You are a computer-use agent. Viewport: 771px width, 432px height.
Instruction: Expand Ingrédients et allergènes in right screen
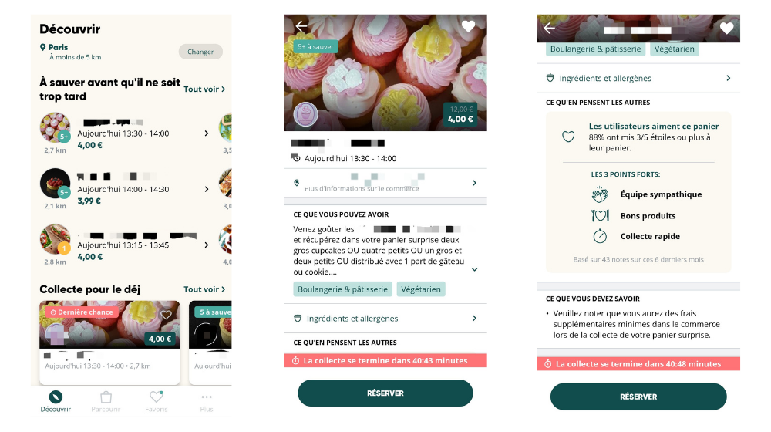pyautogui.click(x=638, y=78)
